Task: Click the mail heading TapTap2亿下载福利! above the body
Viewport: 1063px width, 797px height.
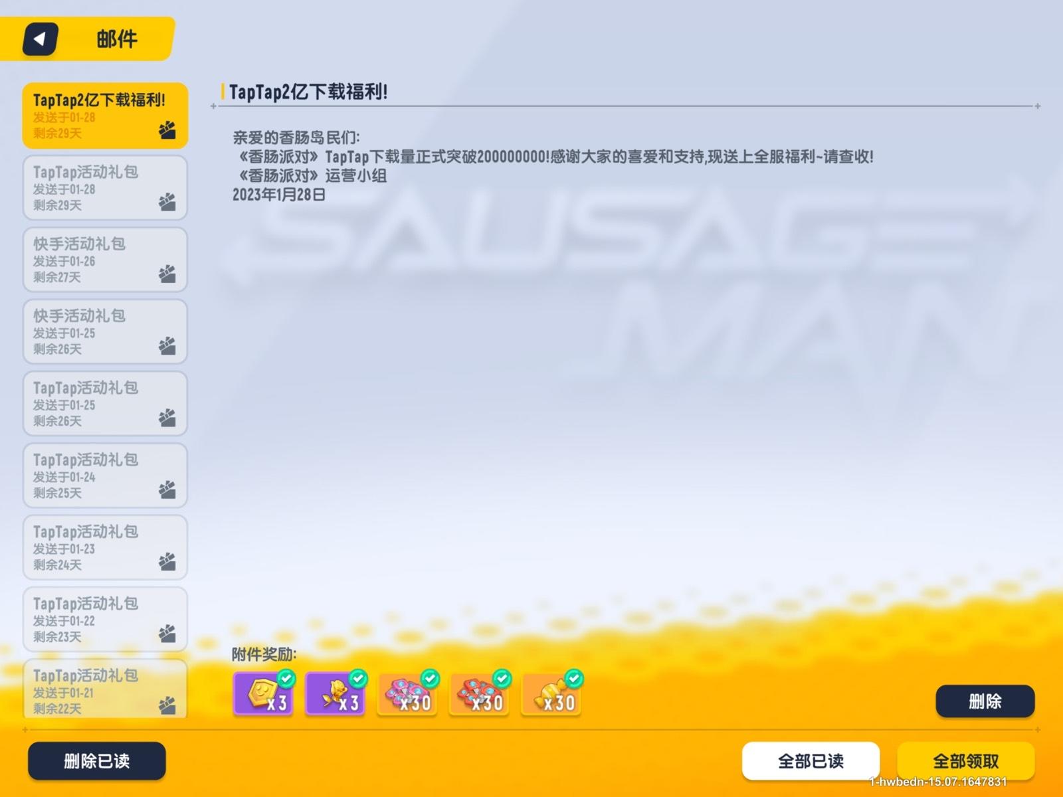Action: 308,92
